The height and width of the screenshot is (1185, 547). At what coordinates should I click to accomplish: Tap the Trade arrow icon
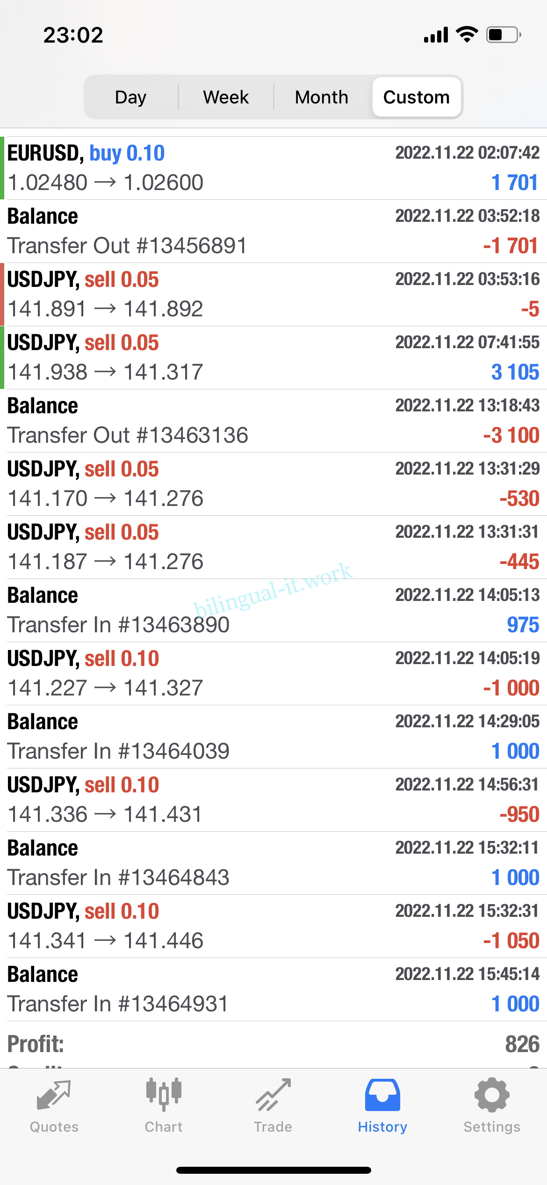[x=273, y=1095]
